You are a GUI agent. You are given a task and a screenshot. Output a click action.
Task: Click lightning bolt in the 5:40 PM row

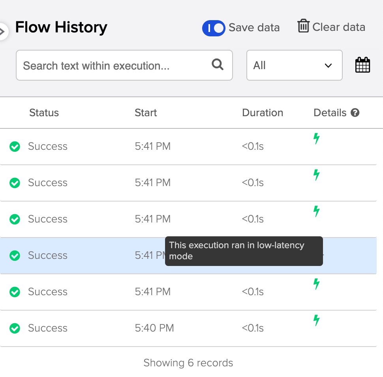316,320
